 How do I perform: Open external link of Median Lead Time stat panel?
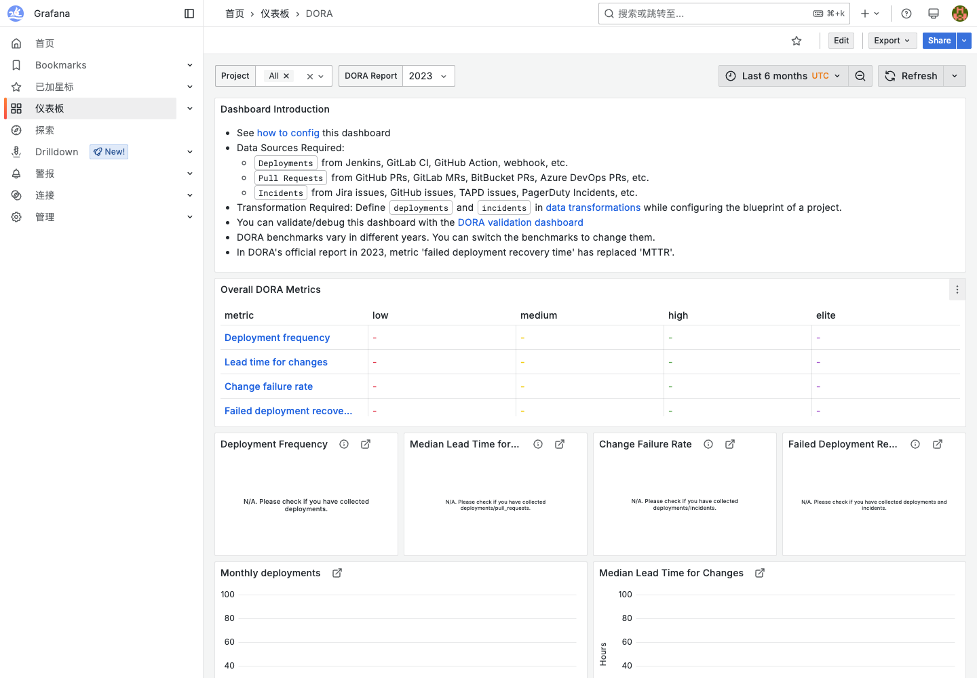(x=560, y=444)
